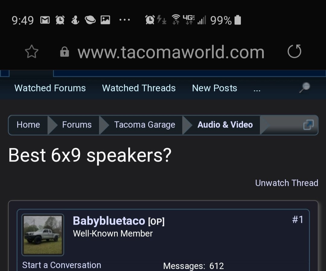This screenshot has width=326, height=271.
Task: Go to Home in the breadcrumb
Action: tap(28, 125)
